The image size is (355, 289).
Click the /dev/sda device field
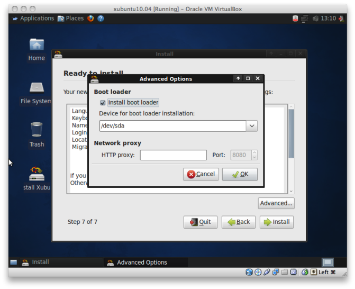click(x=173, y=126)
